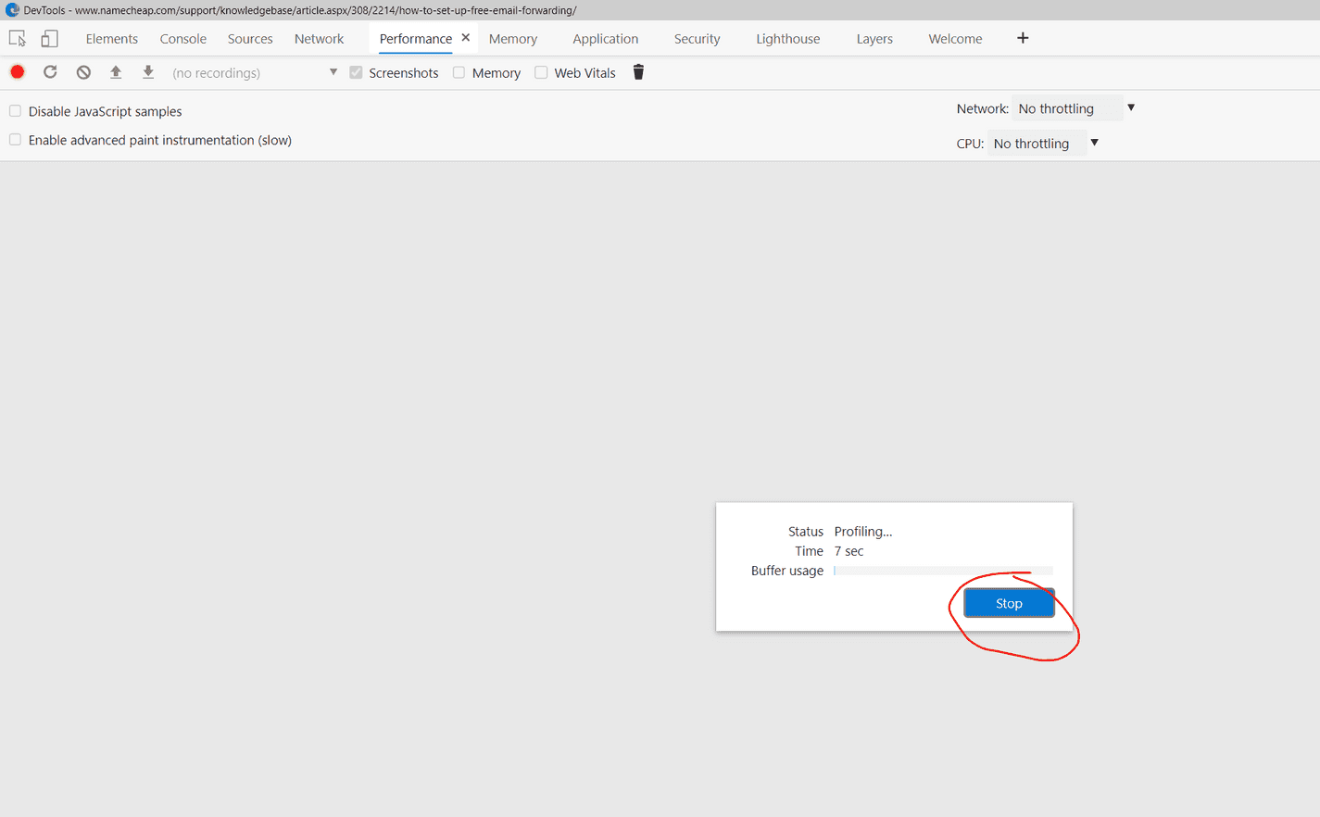Click the trash icon to delete recordings
1320x817 pixels.
pos(638,71)
